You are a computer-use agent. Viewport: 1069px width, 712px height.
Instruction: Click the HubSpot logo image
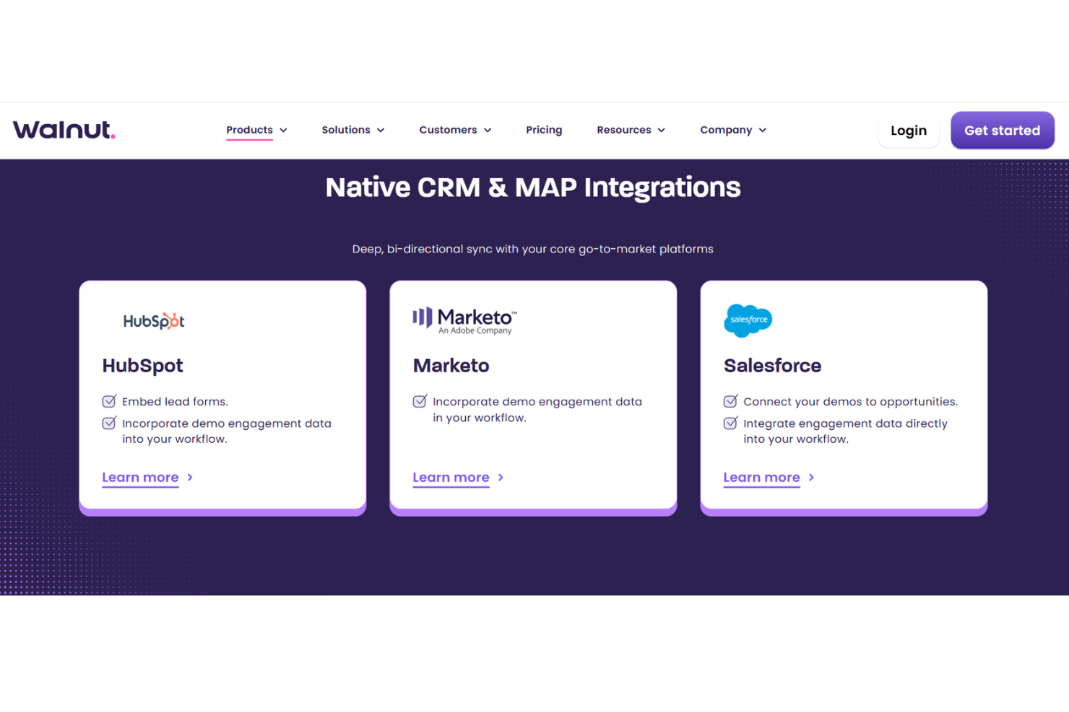153,321
